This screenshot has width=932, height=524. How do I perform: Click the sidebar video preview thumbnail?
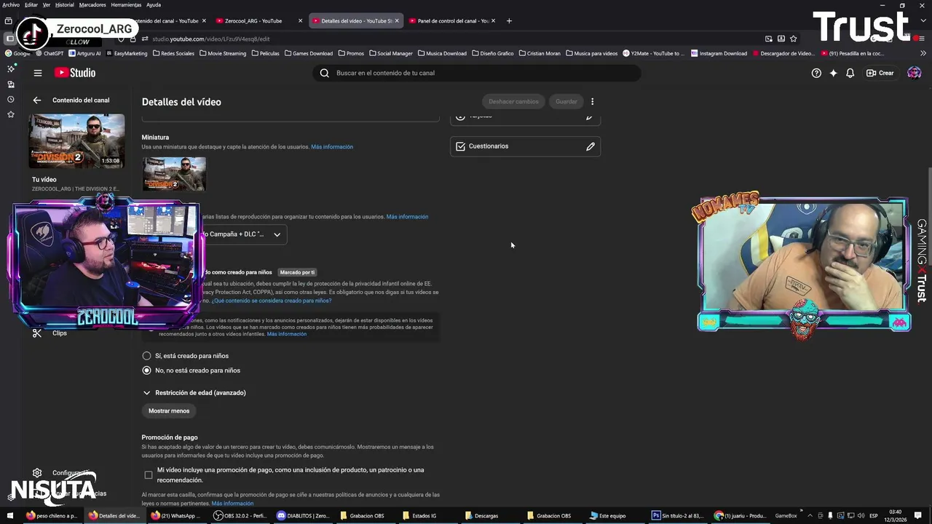[x=76, y=141]
